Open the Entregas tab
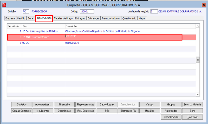The width and height of the screenshot is (208, 124). [80, 18]
